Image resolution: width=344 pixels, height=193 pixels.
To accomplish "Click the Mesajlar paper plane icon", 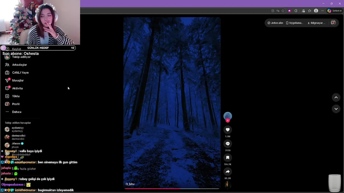I will (x=7, y=80).
